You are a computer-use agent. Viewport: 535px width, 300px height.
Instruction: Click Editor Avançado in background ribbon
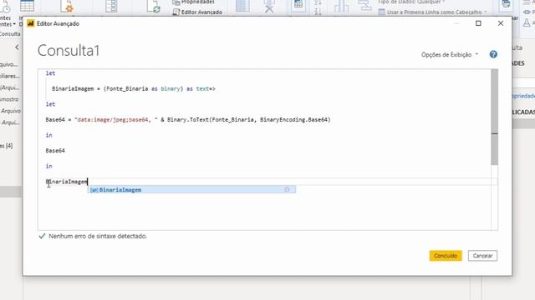coord(201,12)
